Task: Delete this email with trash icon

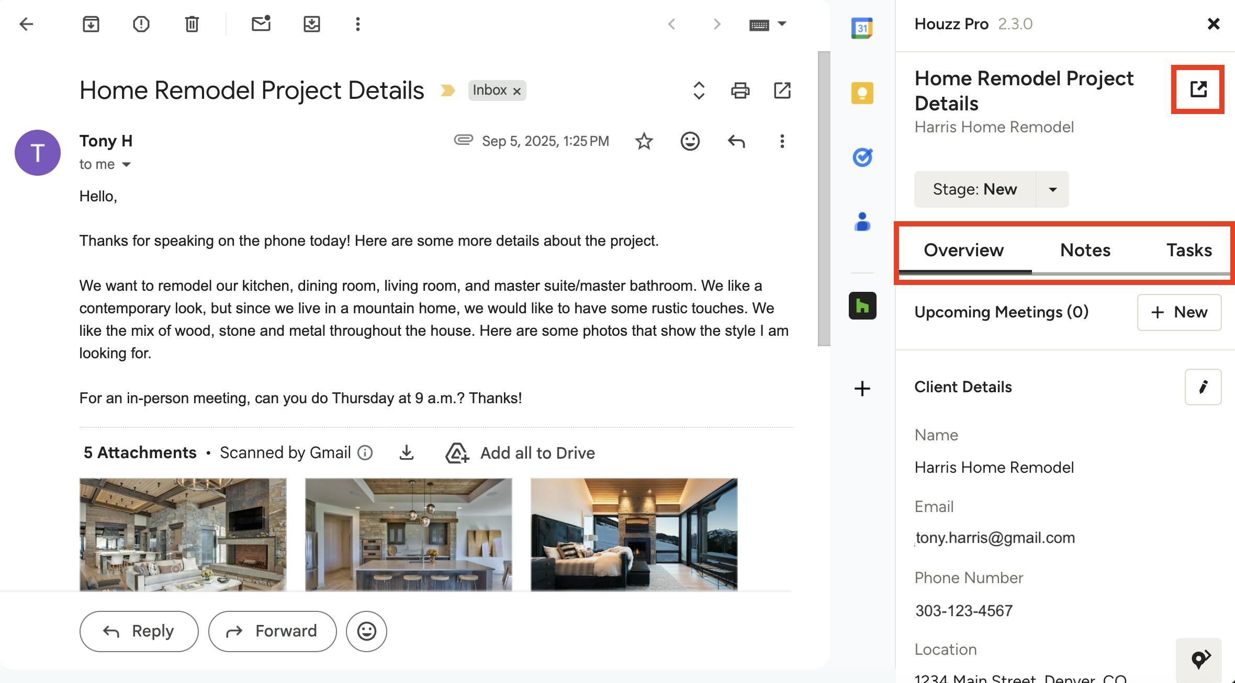Action: coord(192,24)
